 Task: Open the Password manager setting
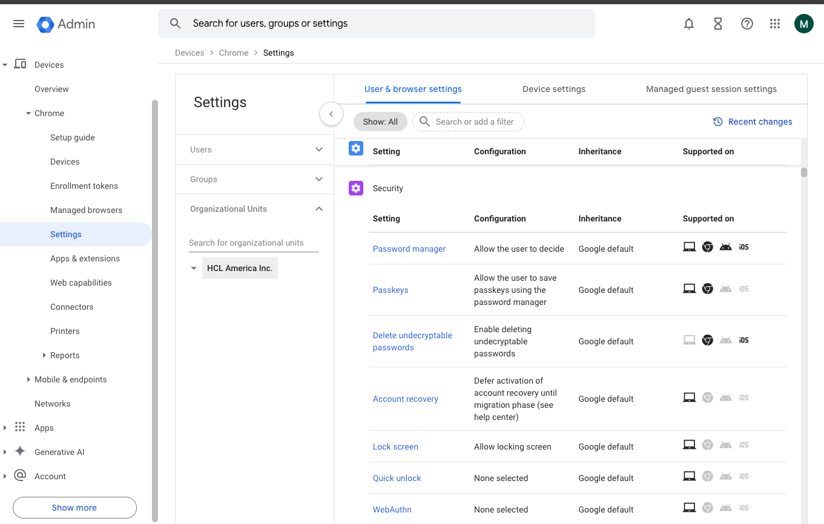click(409, 249)
